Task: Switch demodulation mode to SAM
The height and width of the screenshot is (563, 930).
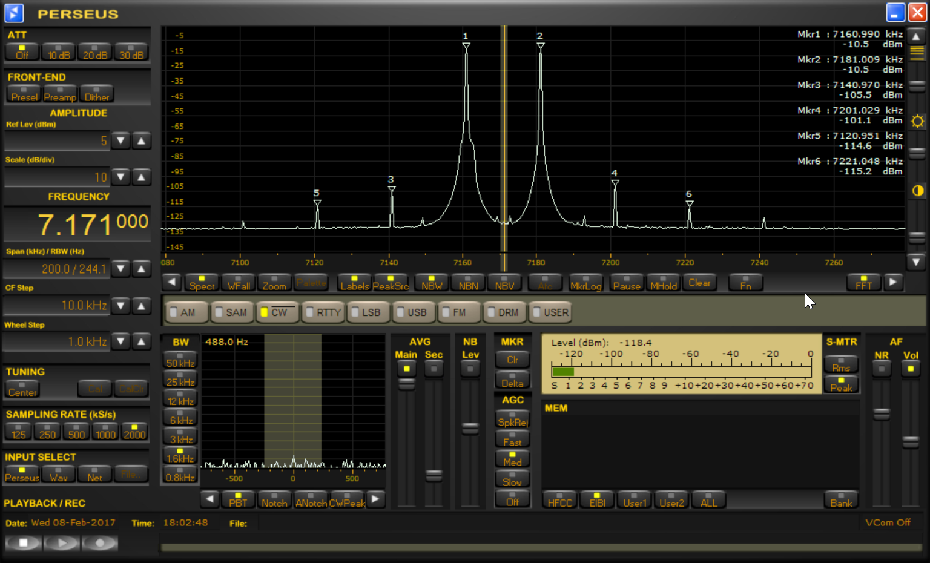Action: [232, 312]
